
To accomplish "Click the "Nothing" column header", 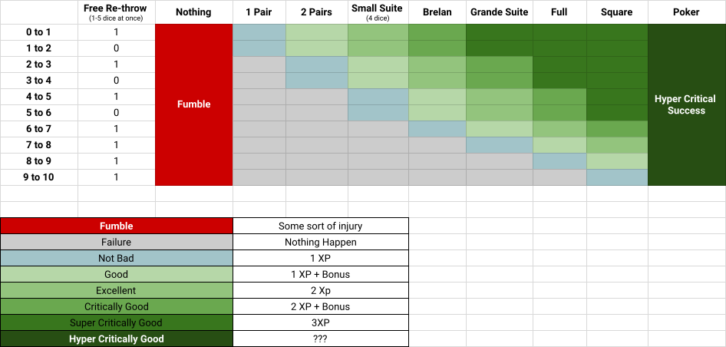I will [193, 12].
